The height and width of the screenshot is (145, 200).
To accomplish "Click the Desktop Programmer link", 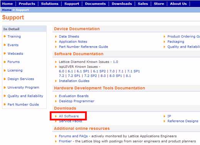I will [x=77, y=101].
